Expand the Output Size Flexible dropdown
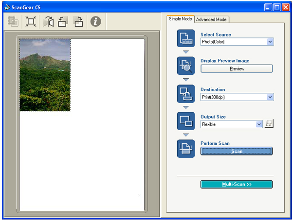 [x=232, y=124]
